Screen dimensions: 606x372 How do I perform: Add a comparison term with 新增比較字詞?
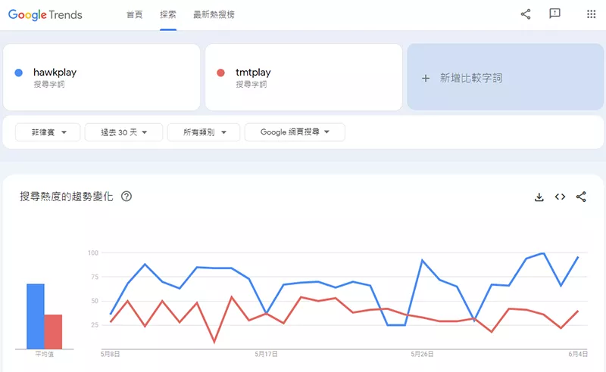(x=505, y=77)
